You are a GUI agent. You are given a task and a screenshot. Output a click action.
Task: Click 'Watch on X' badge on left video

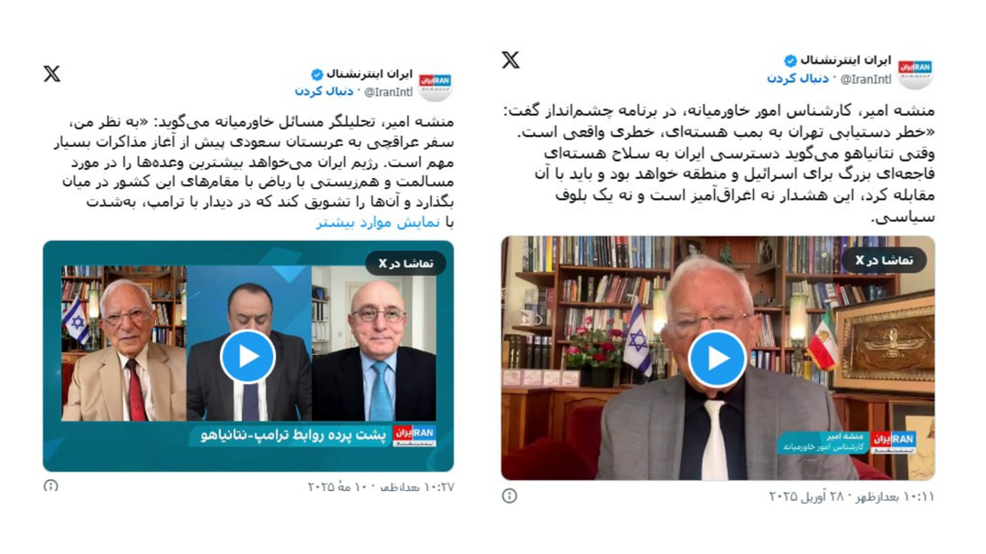[406, 264]
